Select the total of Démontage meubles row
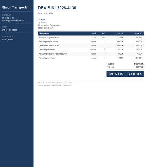The height and width of the screenshot is (167, 148). [x=139, y=50]
